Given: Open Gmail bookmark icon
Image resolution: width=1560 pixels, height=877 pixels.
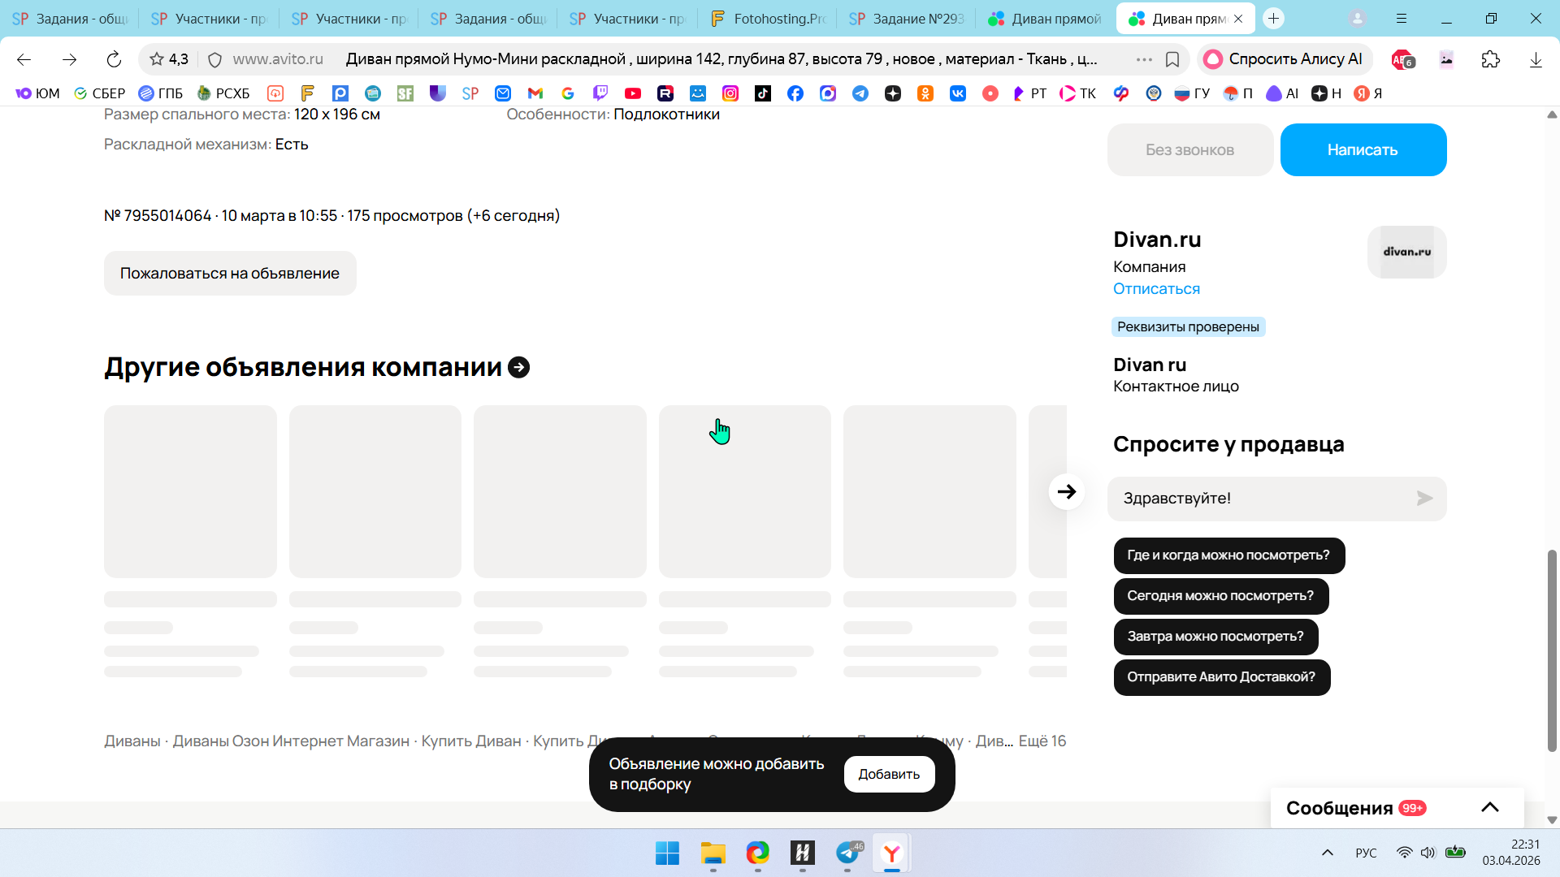Looking at the screenshot, I should [x=535, y=93].
